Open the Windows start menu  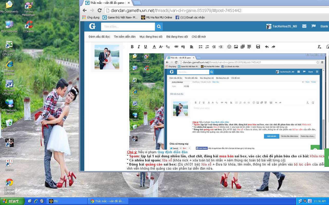[x=12, y=201]
